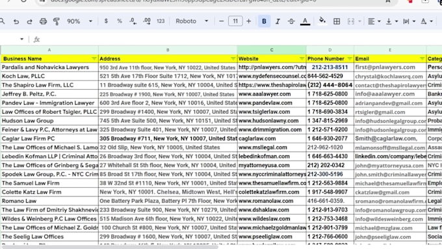Image resolution: width=442 pixels, height=249 pixels.
Task: Select cell Caglar Law Firm PC
Action: tap(49, 138)
